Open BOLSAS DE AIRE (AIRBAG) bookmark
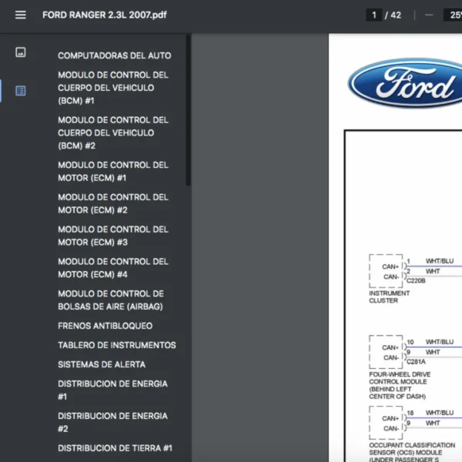The height and width of the screenshot is (462, 462). [x=111, y=300]
